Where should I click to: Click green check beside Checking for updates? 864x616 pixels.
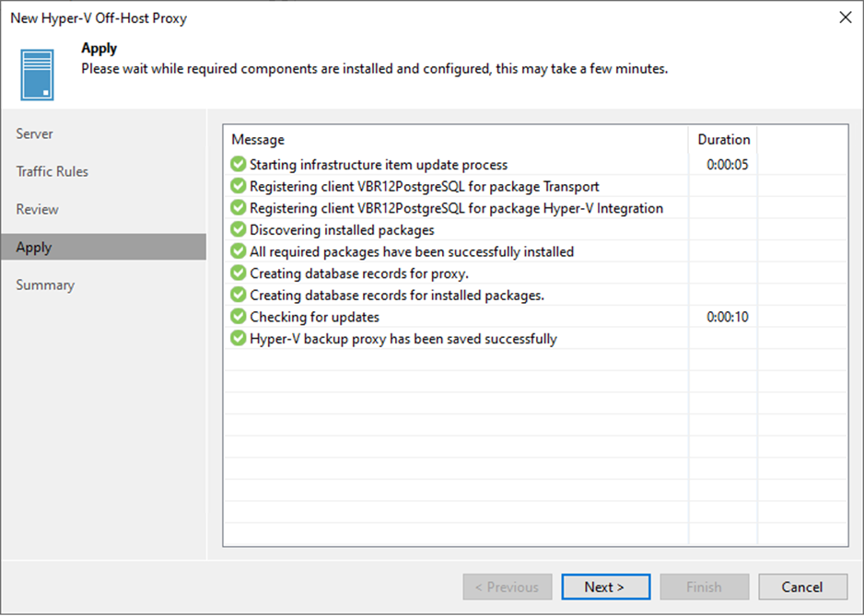pos(238,316)
